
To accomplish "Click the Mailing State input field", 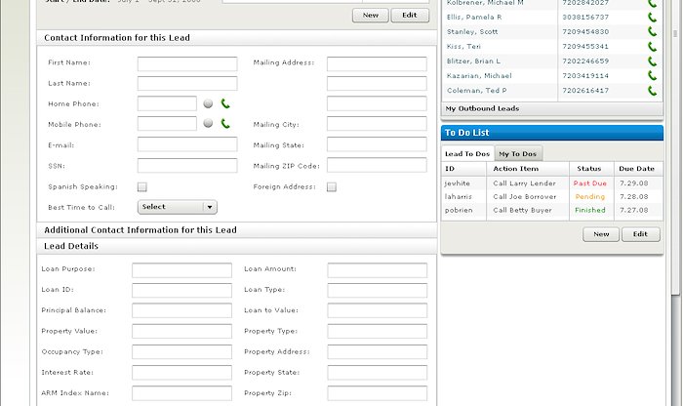I will 377,144.
